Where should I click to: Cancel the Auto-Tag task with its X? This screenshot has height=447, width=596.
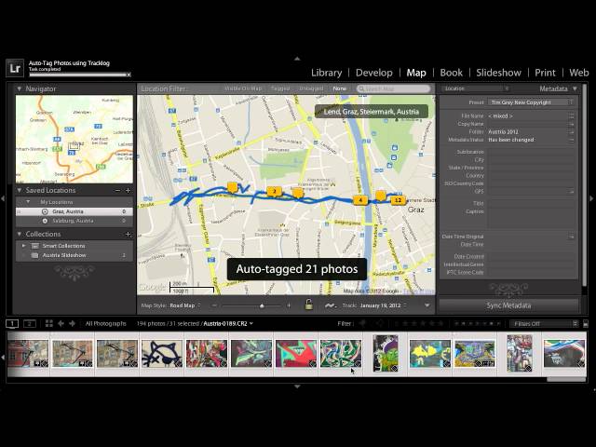[129, 74]
